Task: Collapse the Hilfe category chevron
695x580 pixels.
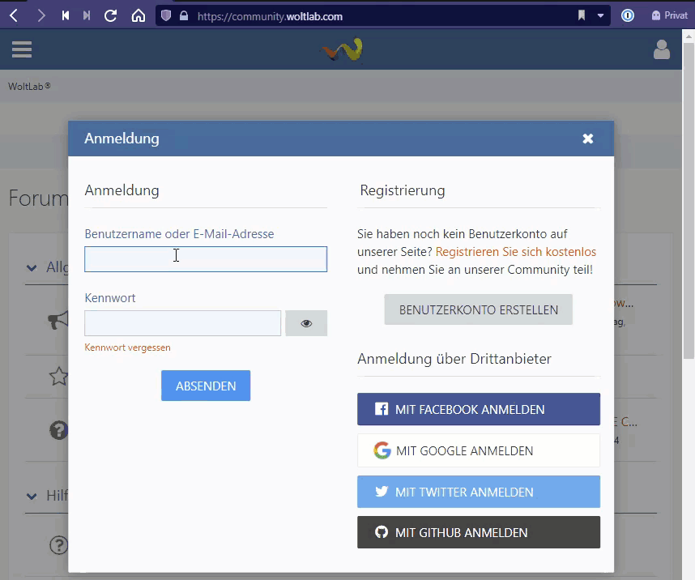Action: 32,496
